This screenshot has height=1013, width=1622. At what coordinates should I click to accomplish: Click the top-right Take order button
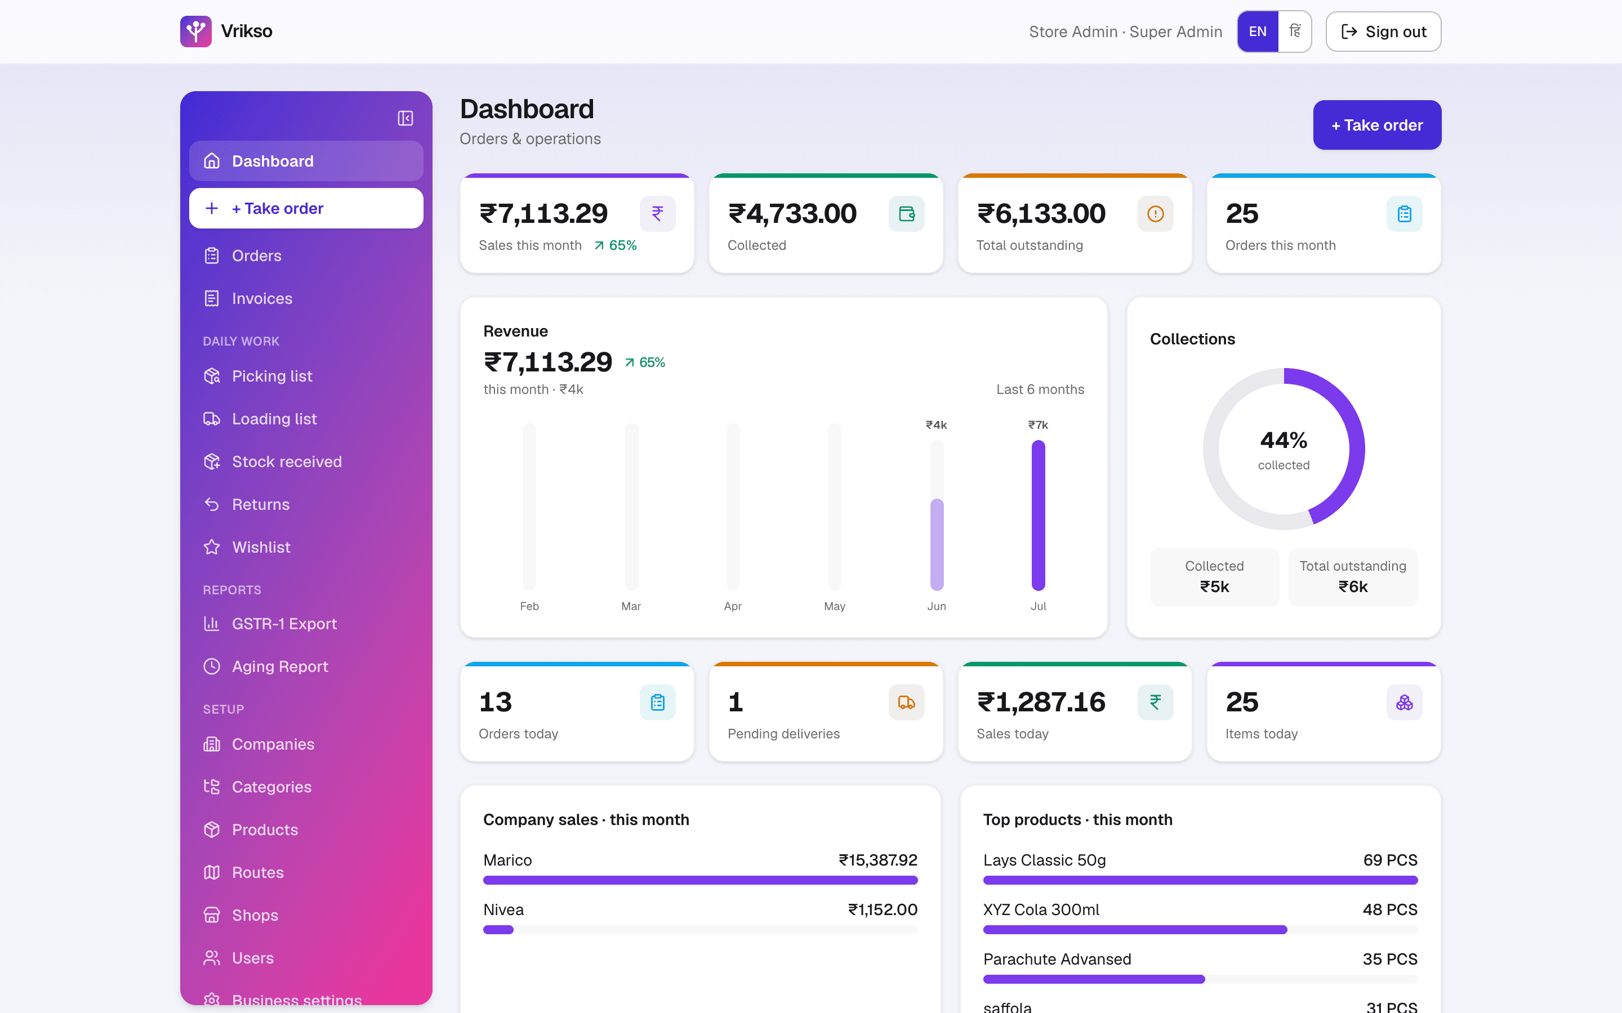(1376, 124)
